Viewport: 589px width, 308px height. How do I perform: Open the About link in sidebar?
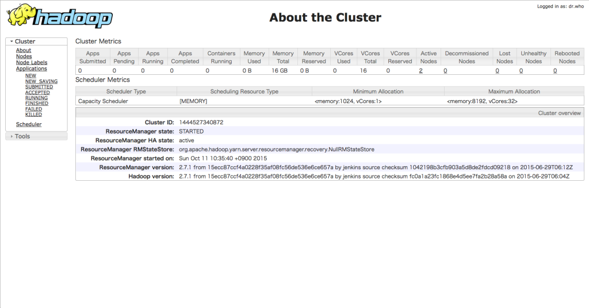(x=24, y=51)
